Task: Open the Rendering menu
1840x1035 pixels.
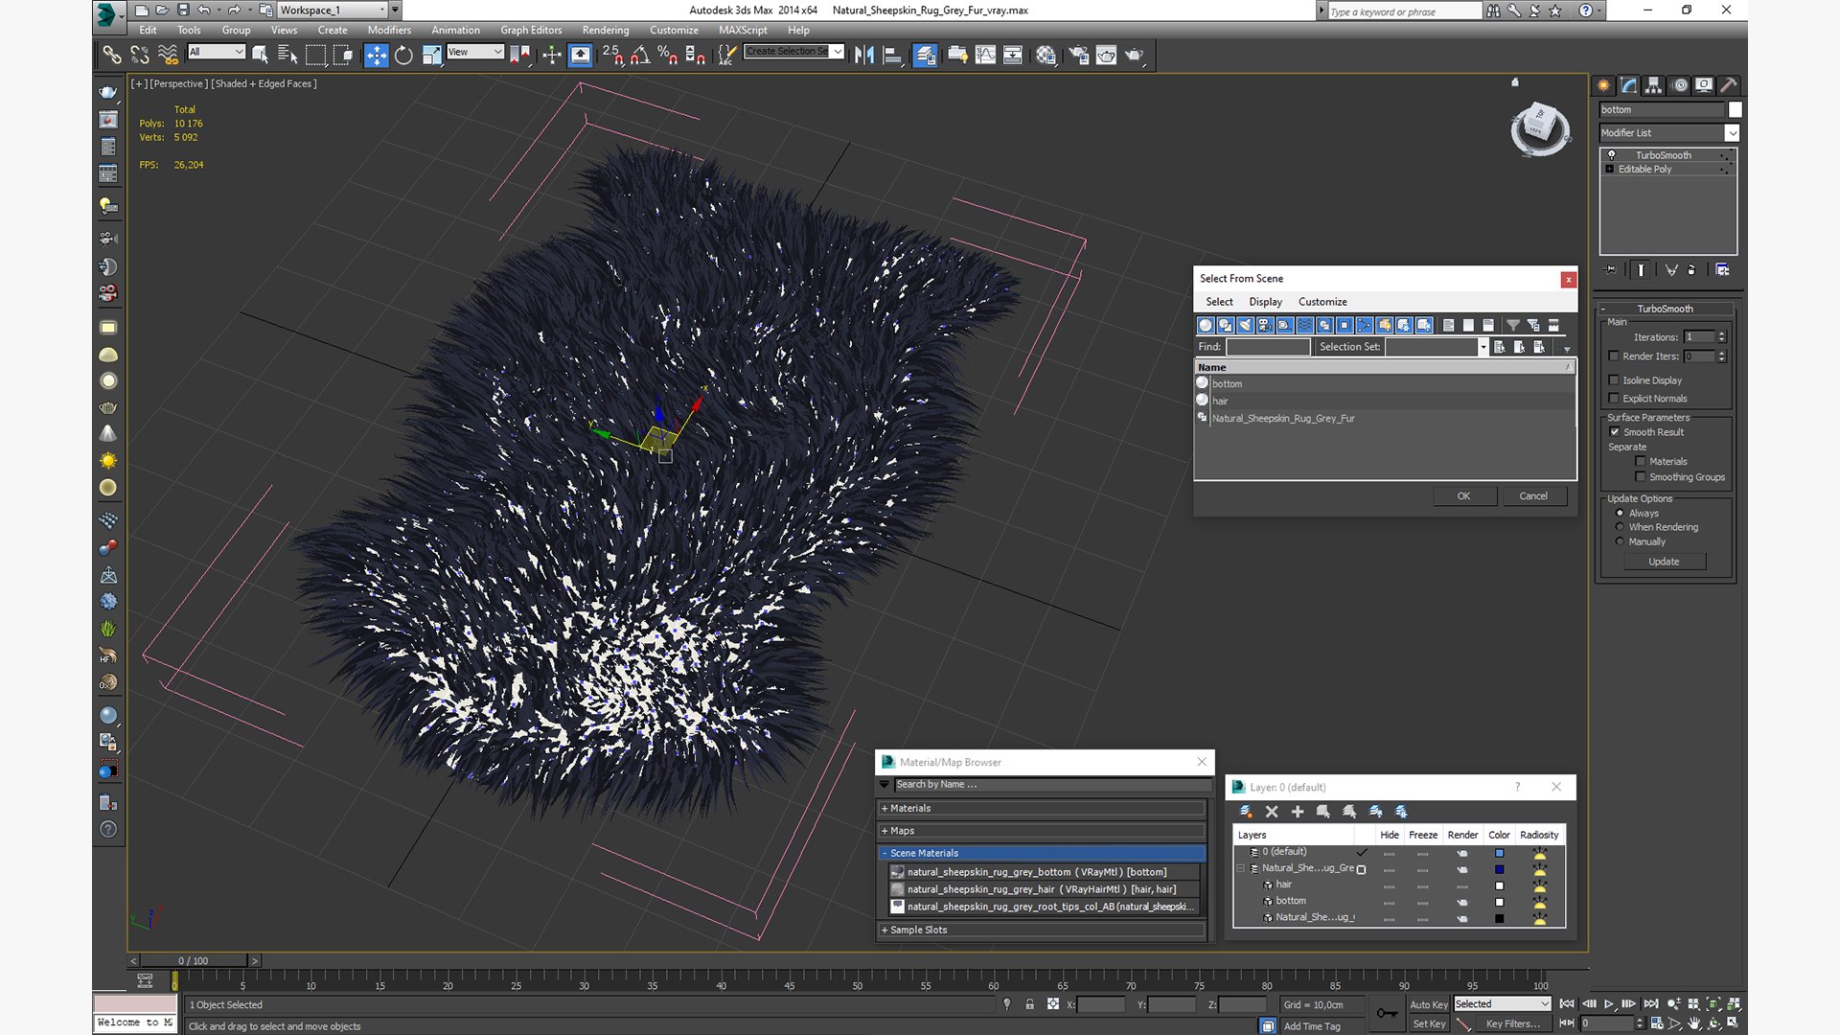Action: pyautogui.click(x=605, y=30)
